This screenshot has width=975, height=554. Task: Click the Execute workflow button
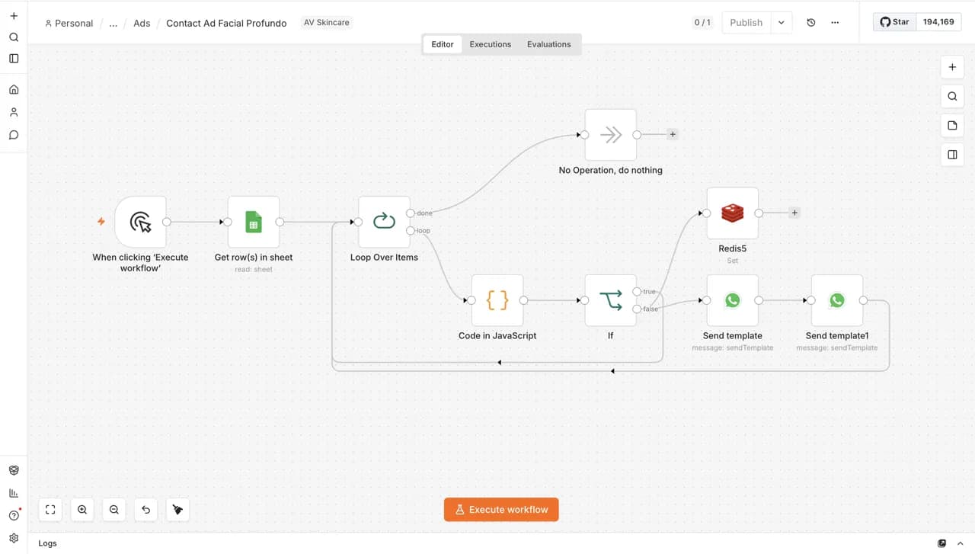pos(501,510)
